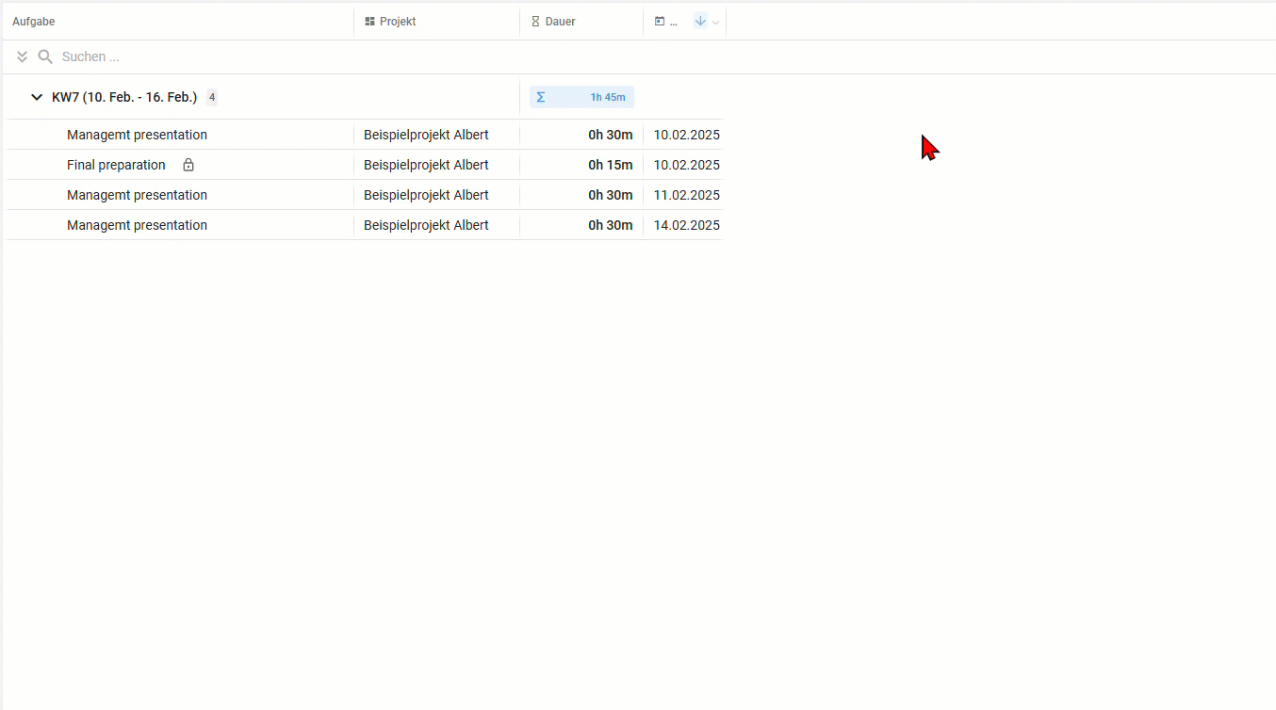Open the small dropdown chevron beside sort arrow

(715, 22)
